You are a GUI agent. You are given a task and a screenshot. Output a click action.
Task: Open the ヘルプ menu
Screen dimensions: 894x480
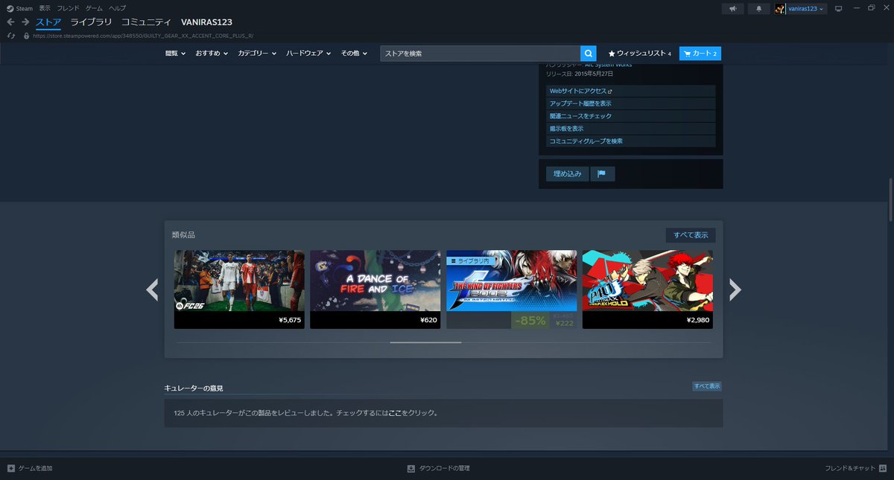tap(118, 8)
